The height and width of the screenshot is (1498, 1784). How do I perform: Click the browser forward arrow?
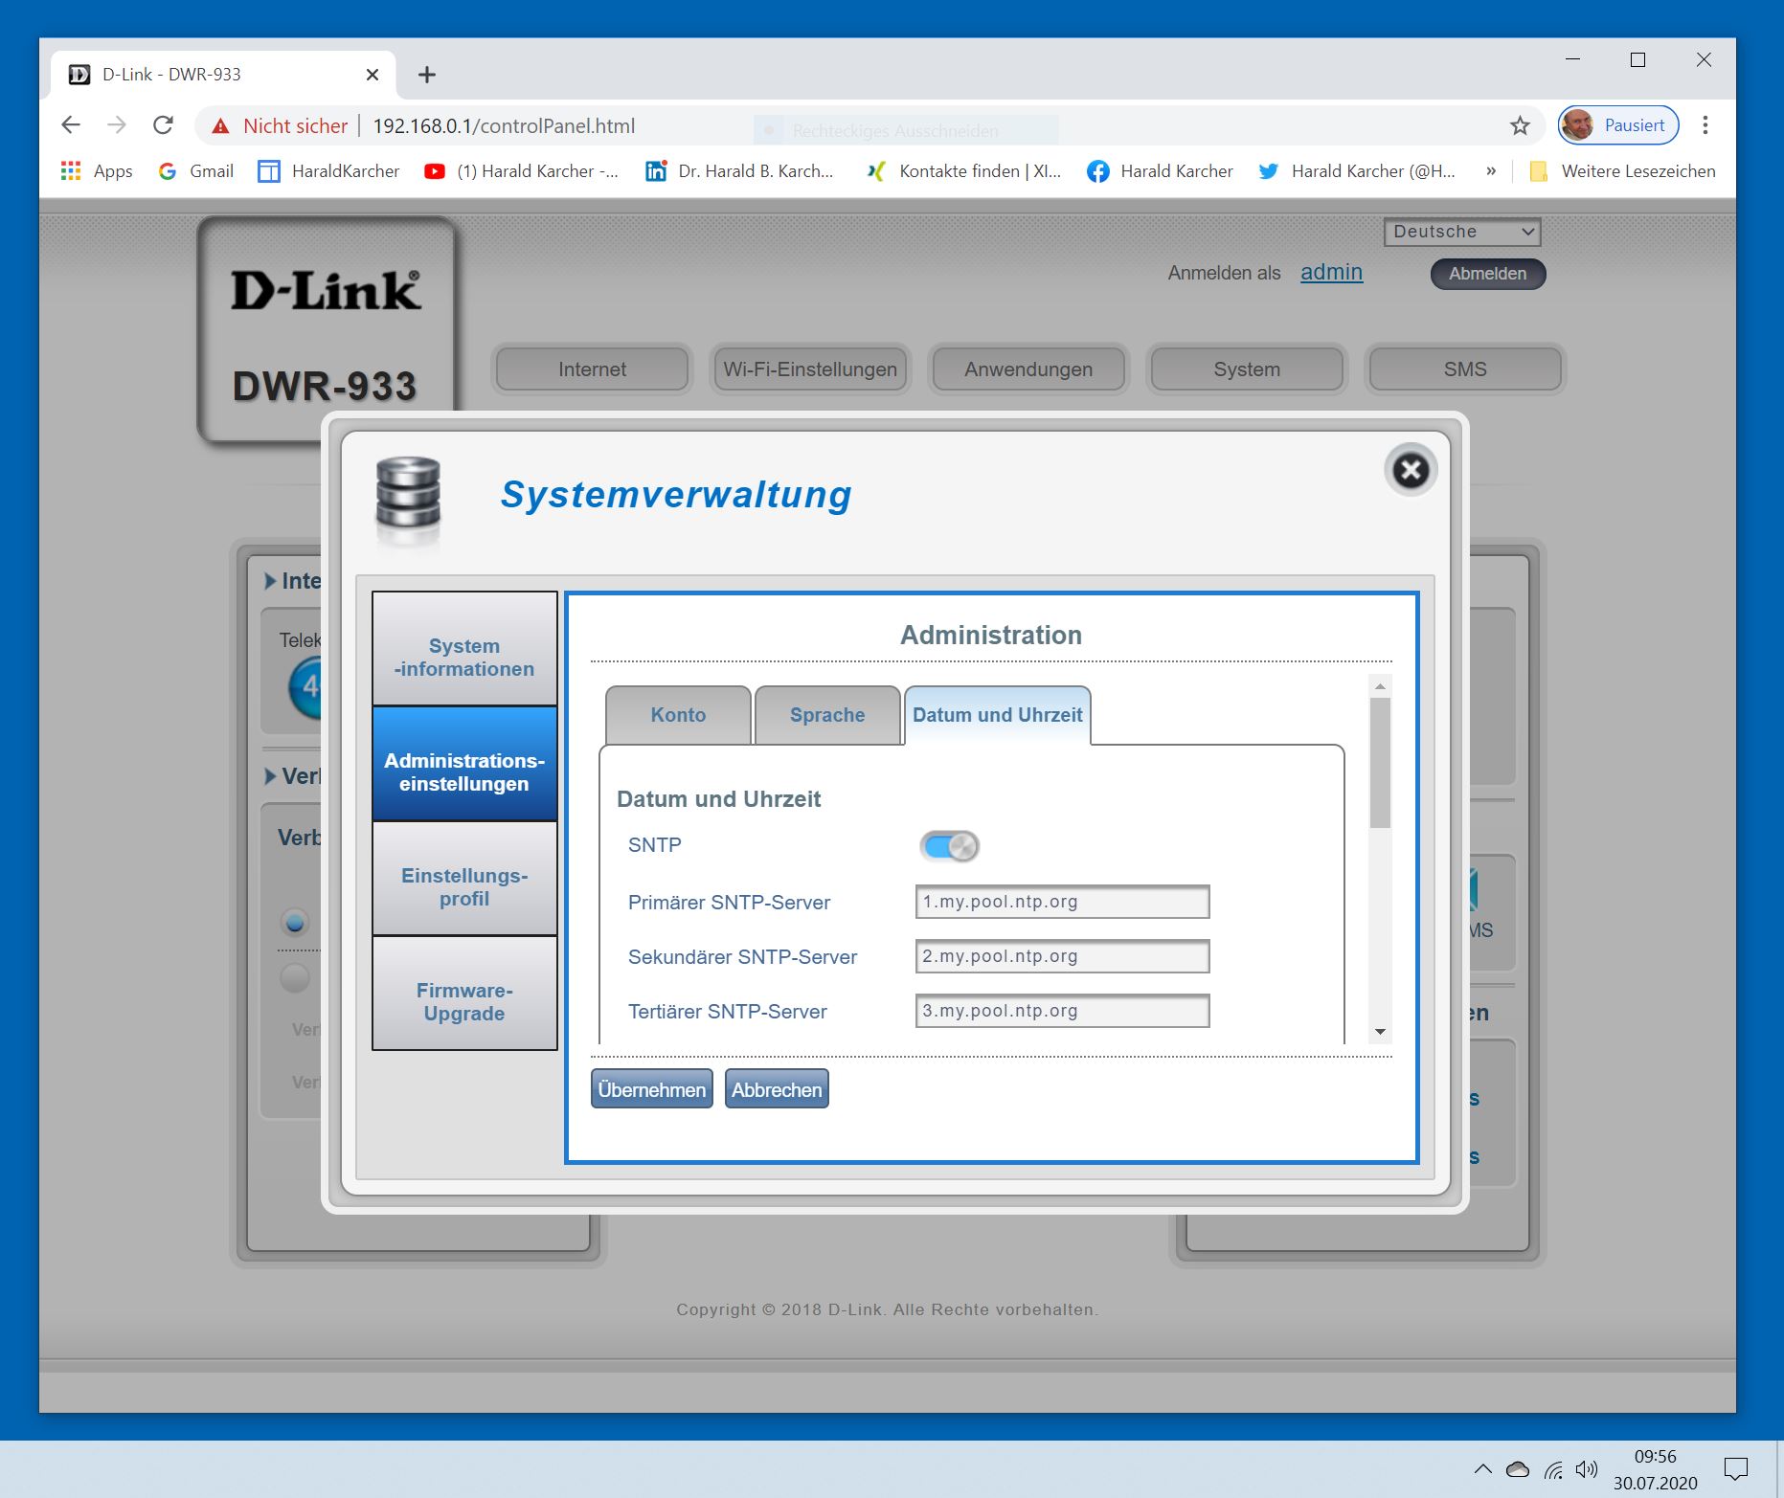(x=117, y=125)
